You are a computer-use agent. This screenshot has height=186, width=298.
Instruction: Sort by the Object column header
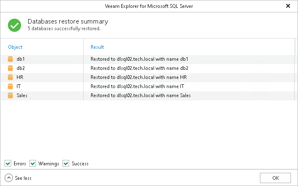[x=15, y=47]
